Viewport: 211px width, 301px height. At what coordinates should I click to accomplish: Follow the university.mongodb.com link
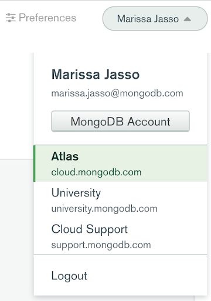(x=104, y=209)
